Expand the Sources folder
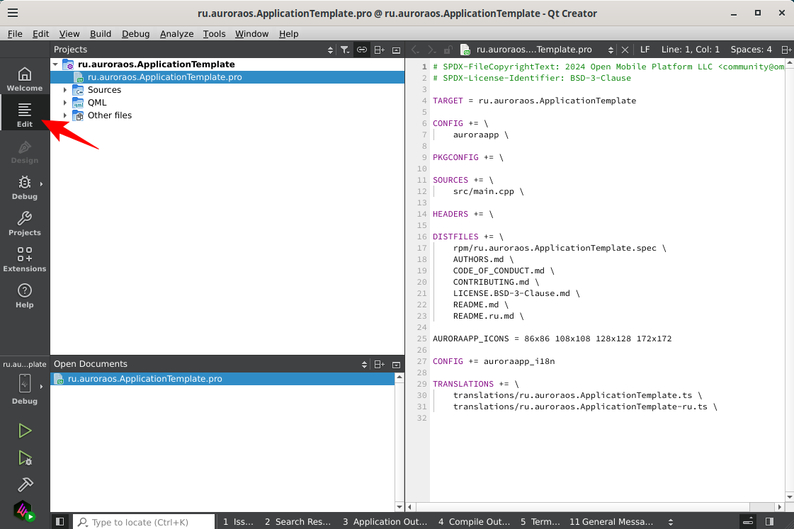Screen dimensions: 794x529 click(x=65, y=90)
